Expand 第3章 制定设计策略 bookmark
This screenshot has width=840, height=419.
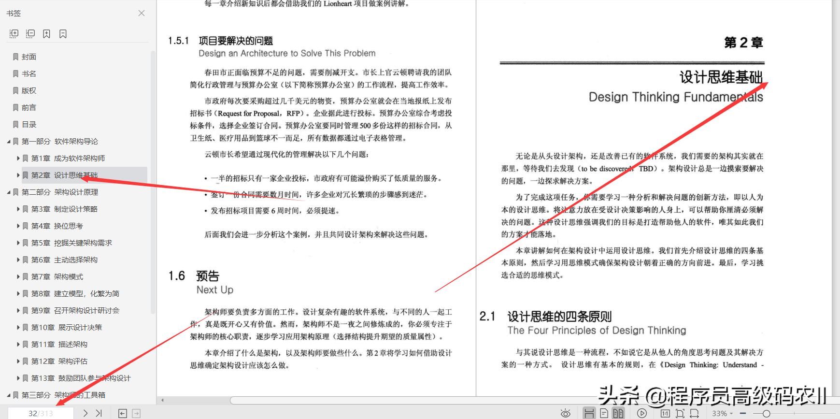pos(18,209)
